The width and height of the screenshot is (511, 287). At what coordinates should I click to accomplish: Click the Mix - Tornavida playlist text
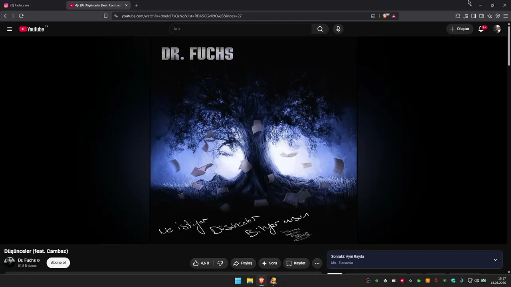[342, 263]
